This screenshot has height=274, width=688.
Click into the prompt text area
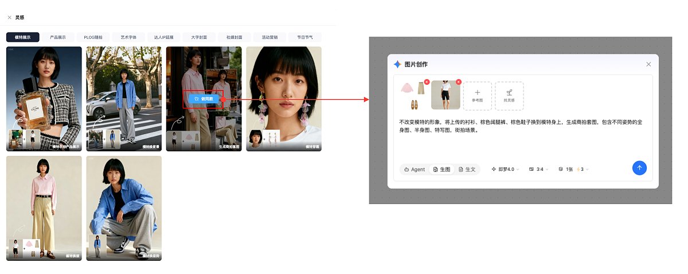click(522, 138)
